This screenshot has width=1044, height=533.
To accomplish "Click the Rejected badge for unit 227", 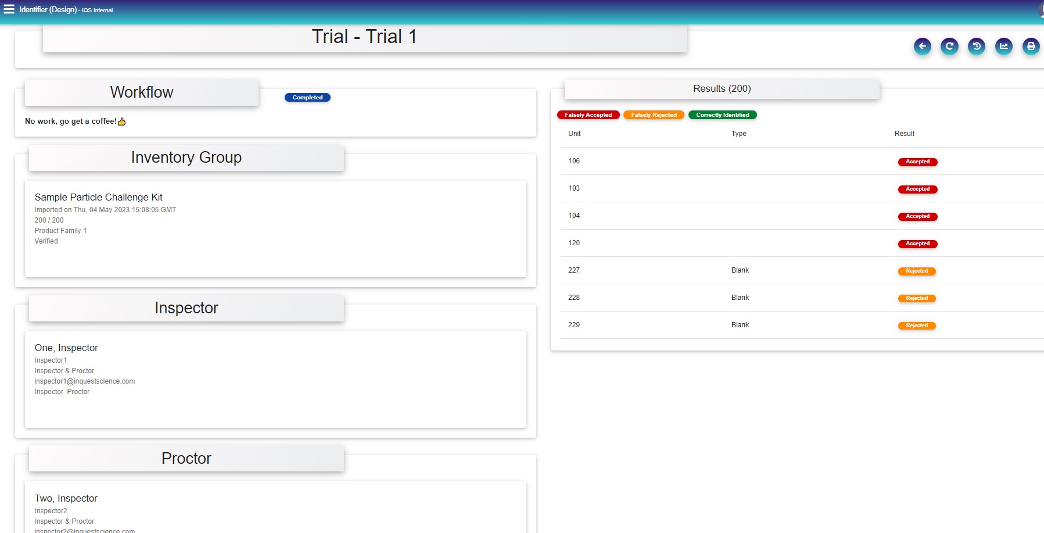I will 916,271.
